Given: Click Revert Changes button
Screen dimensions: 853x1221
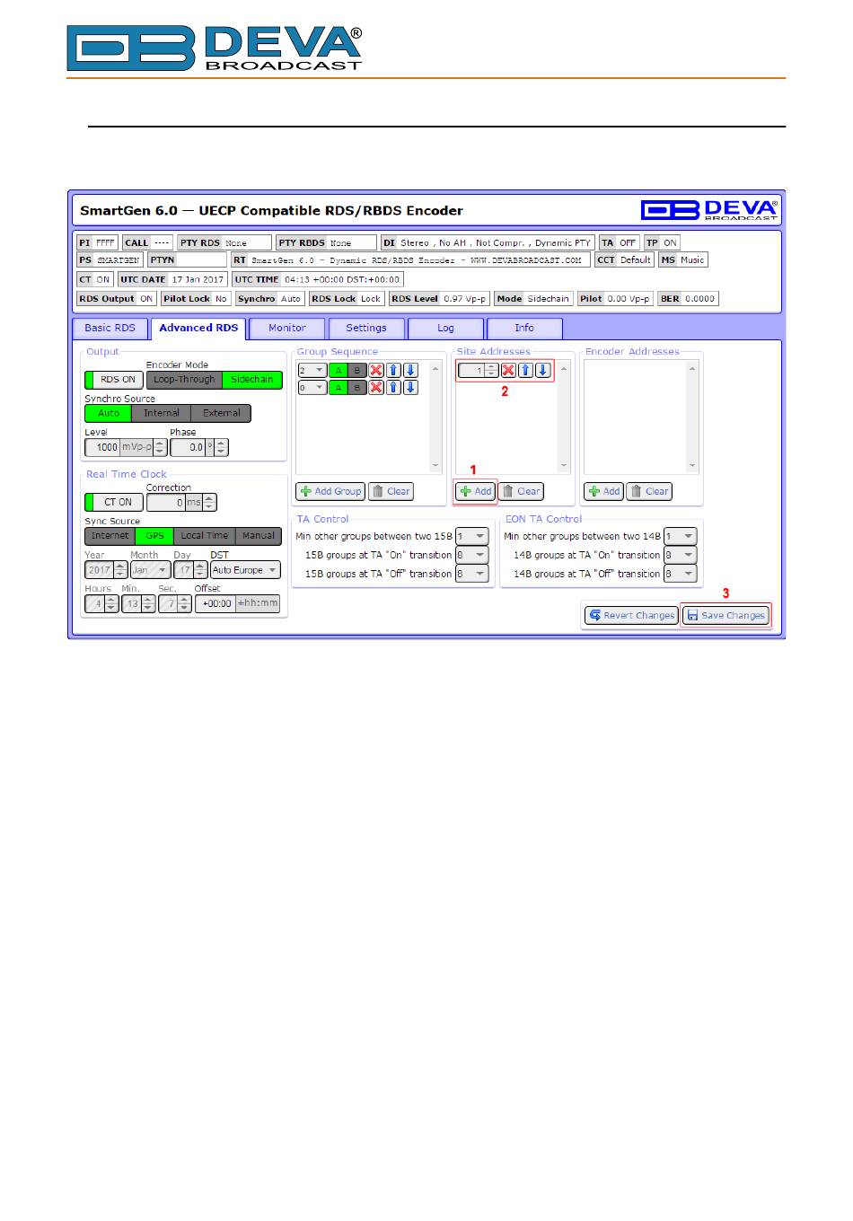Looking at the screenshot, I should (631, 615).
